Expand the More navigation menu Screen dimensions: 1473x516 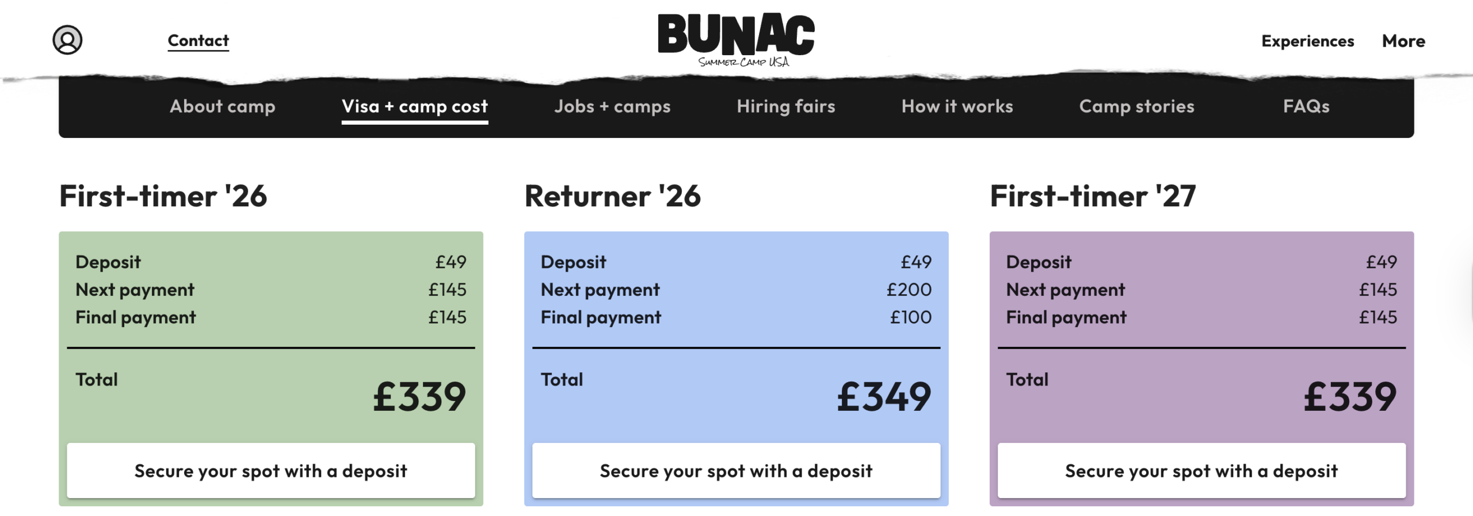click(x=1403, y=41)
